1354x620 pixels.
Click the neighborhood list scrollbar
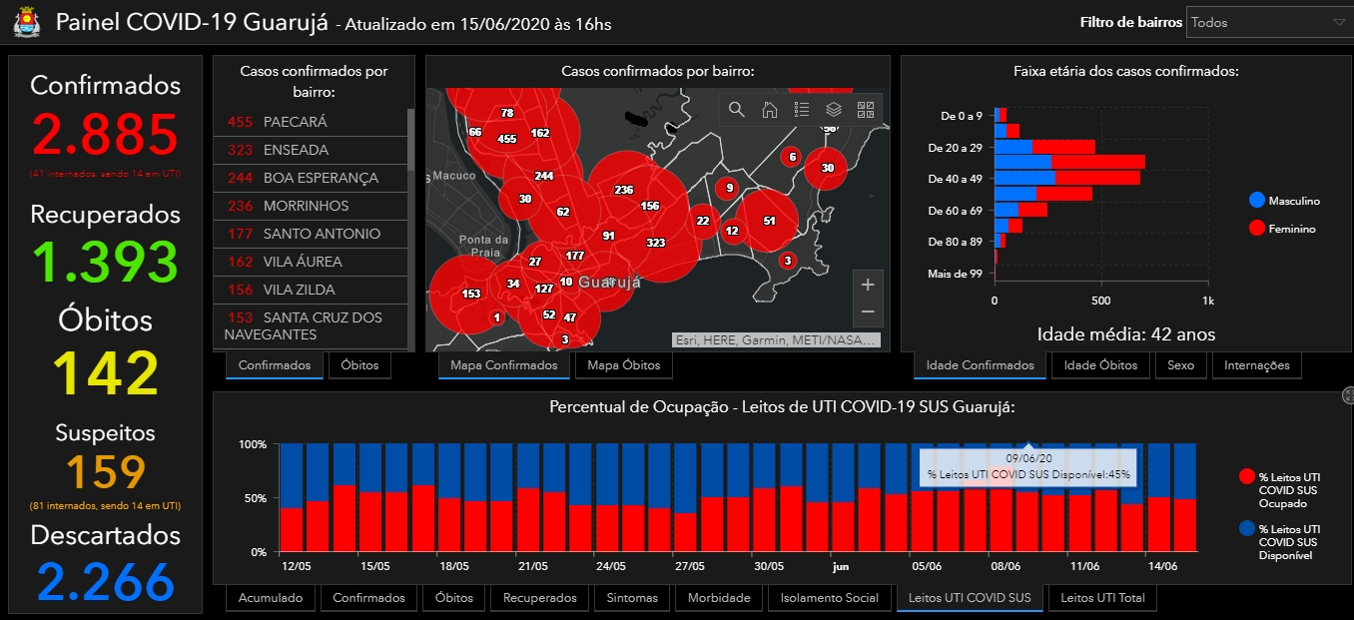pyautogui.click(x=411, y=140)
